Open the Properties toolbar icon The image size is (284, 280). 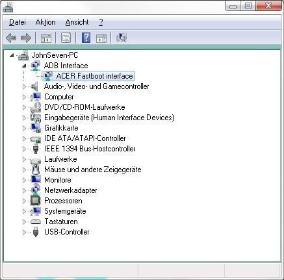(66, 38)
